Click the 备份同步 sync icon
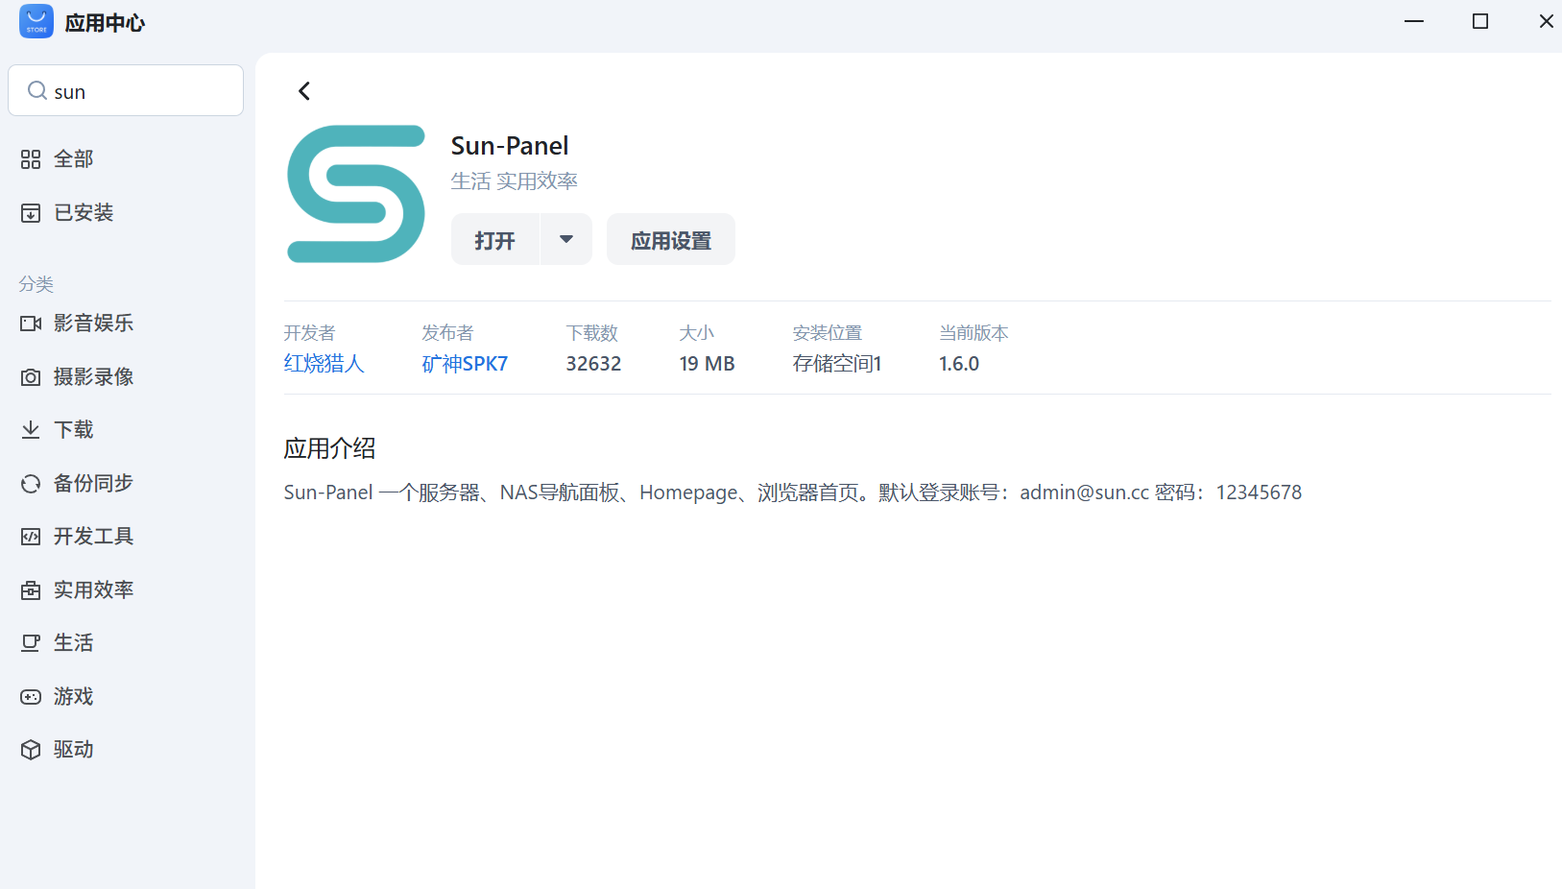Image resolution: width=1562 pixels, height=889 pixels. point(31,484)
